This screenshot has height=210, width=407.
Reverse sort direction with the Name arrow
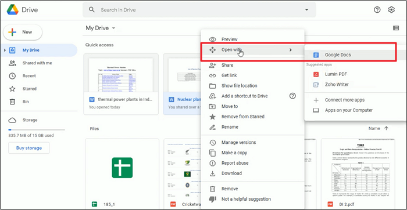386,128
